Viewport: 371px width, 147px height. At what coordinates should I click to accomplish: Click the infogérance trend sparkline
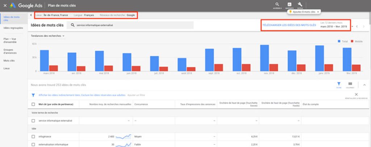tap(123, 136)
